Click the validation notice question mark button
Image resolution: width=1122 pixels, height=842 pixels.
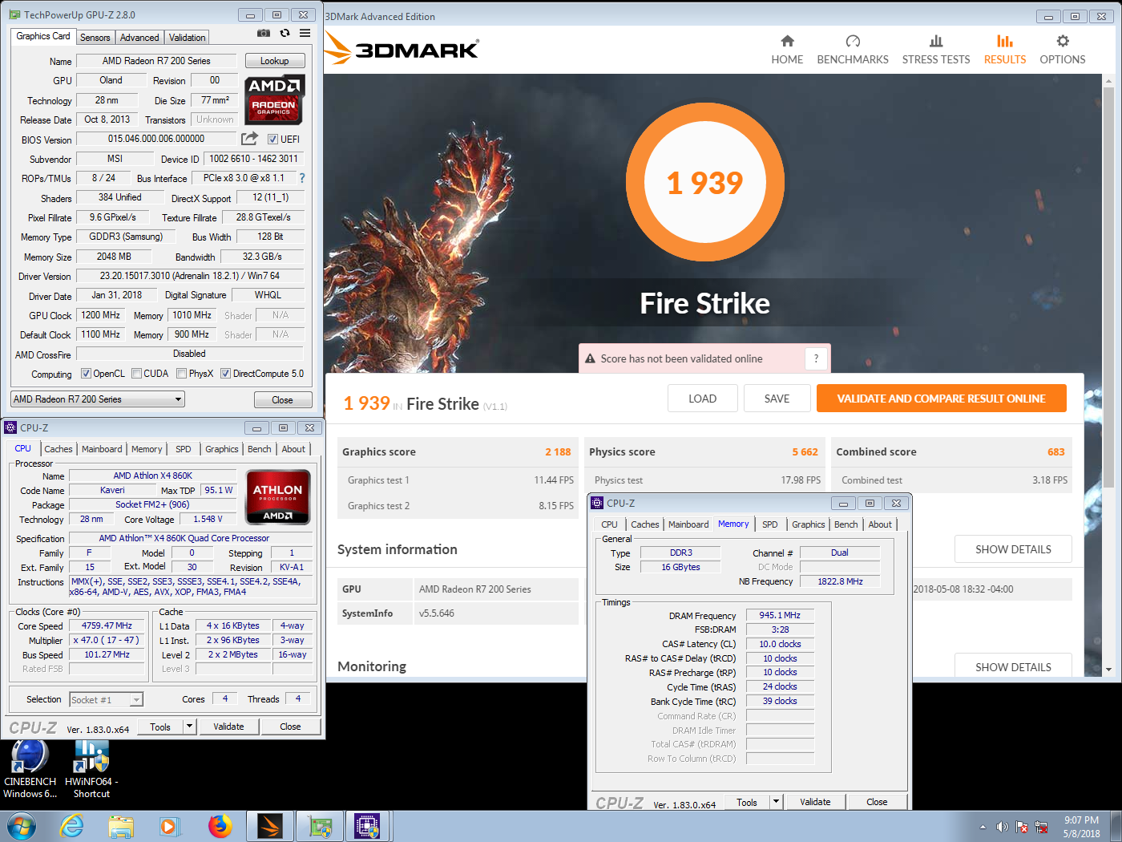click(x=816, y=358)
